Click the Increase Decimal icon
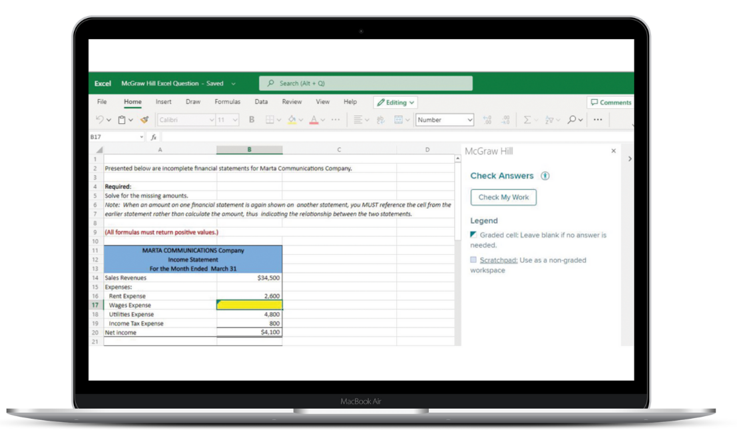 [487, 120]
